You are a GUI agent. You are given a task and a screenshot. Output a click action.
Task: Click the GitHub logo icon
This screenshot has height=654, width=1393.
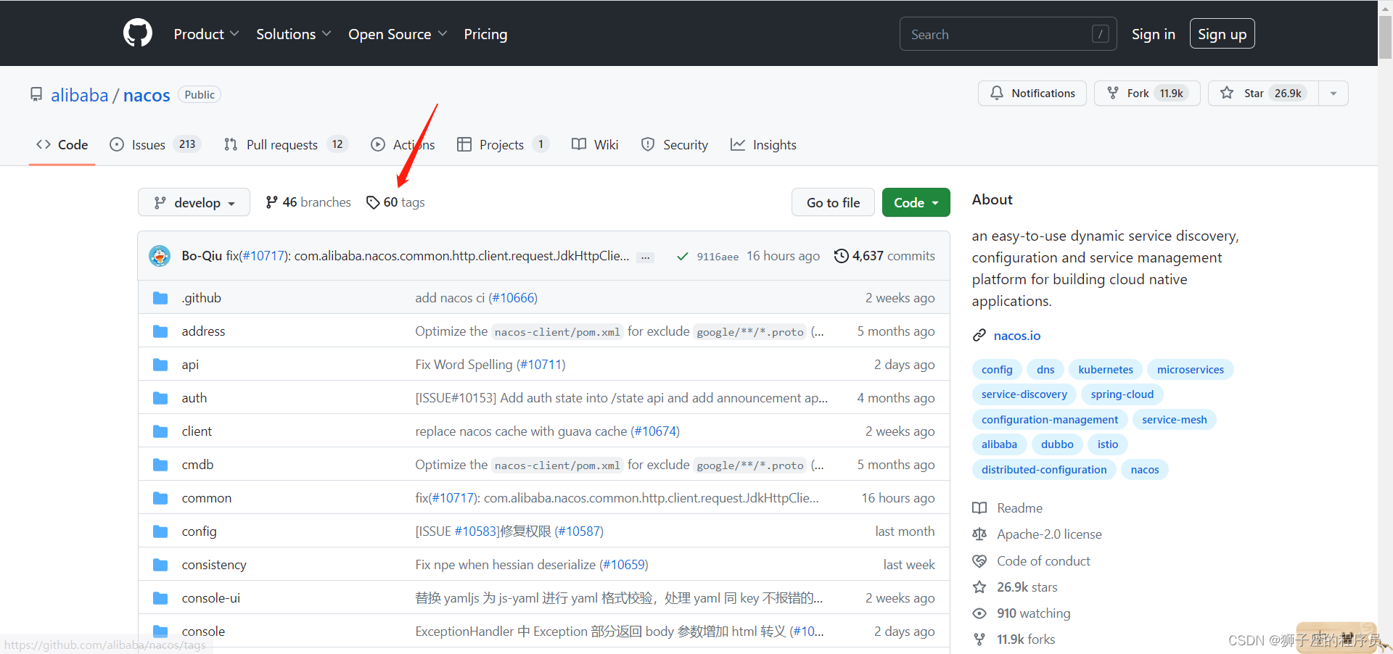(x=138, y=33)
